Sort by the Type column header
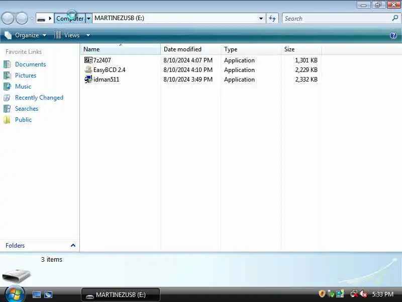Viewport: 402px width, 302px height. [251, 49]
